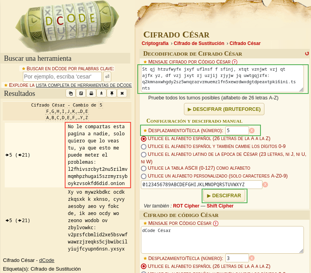Click the decrypted text 'No le compartas esta'
The width and height of the screenshot is (311, 273).
point(96,127)
